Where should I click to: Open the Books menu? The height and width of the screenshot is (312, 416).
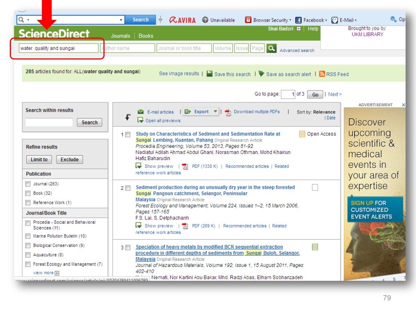146,36
